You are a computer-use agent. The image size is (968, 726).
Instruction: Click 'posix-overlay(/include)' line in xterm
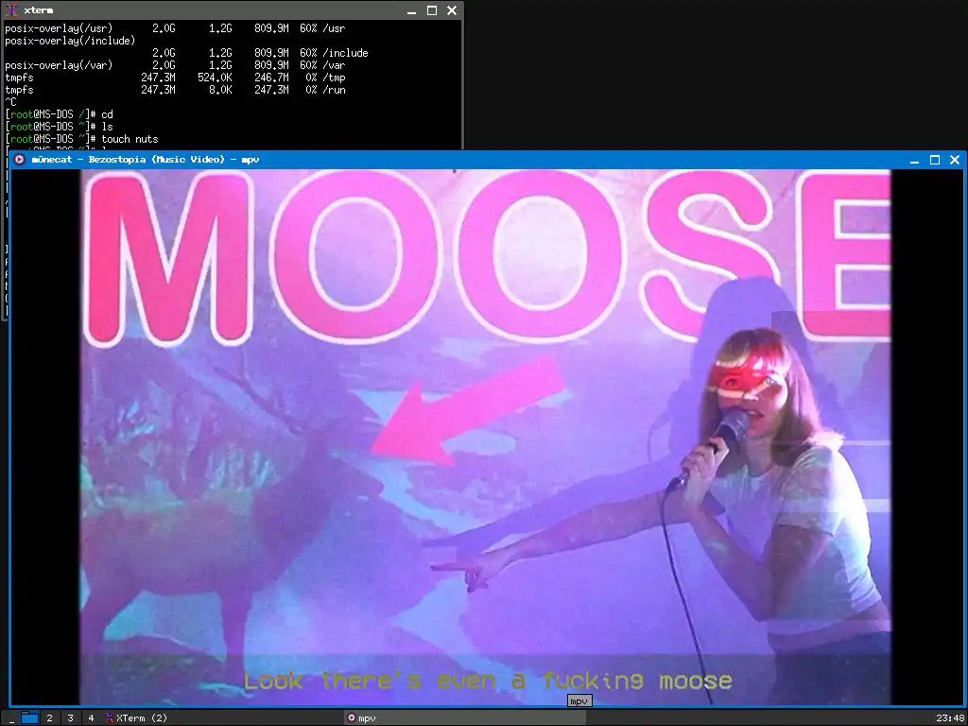click(70, 41)
